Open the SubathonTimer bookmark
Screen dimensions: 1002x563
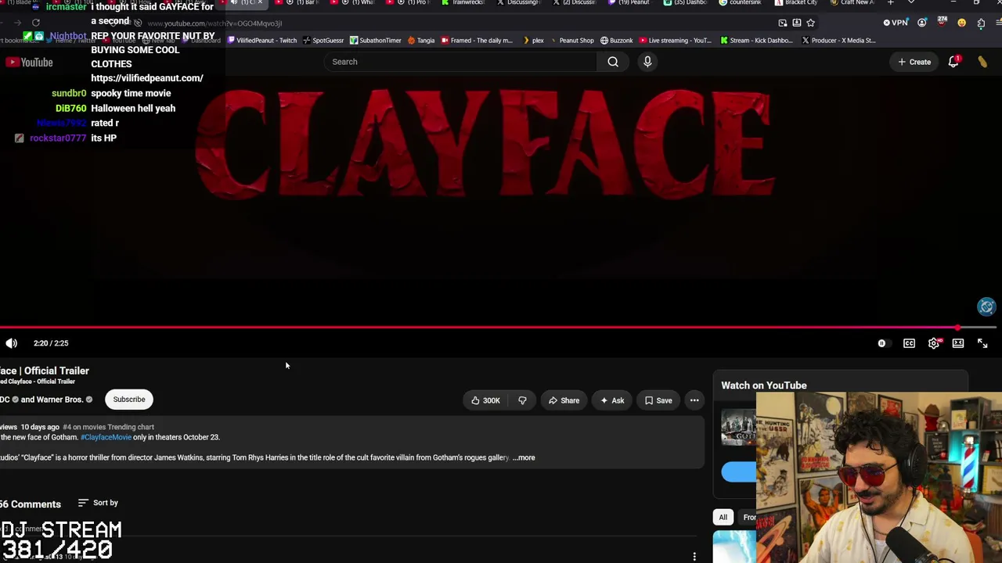(375, 41)
